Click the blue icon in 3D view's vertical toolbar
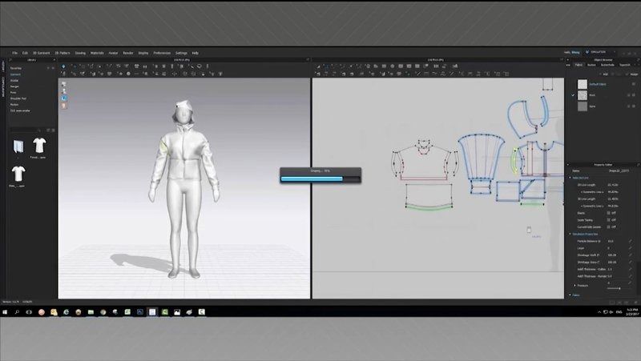641x361 pixels. coord(63,98)
